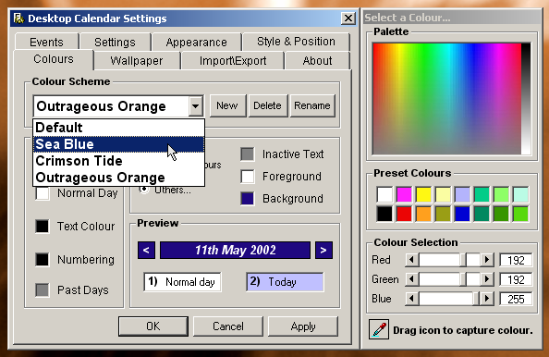Choose the lavender preset colour
Viewport: 549px width, 357px height.
click(x=462, y=194)
